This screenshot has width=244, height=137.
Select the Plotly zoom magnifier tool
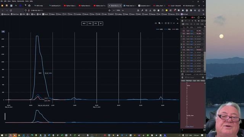159,23
